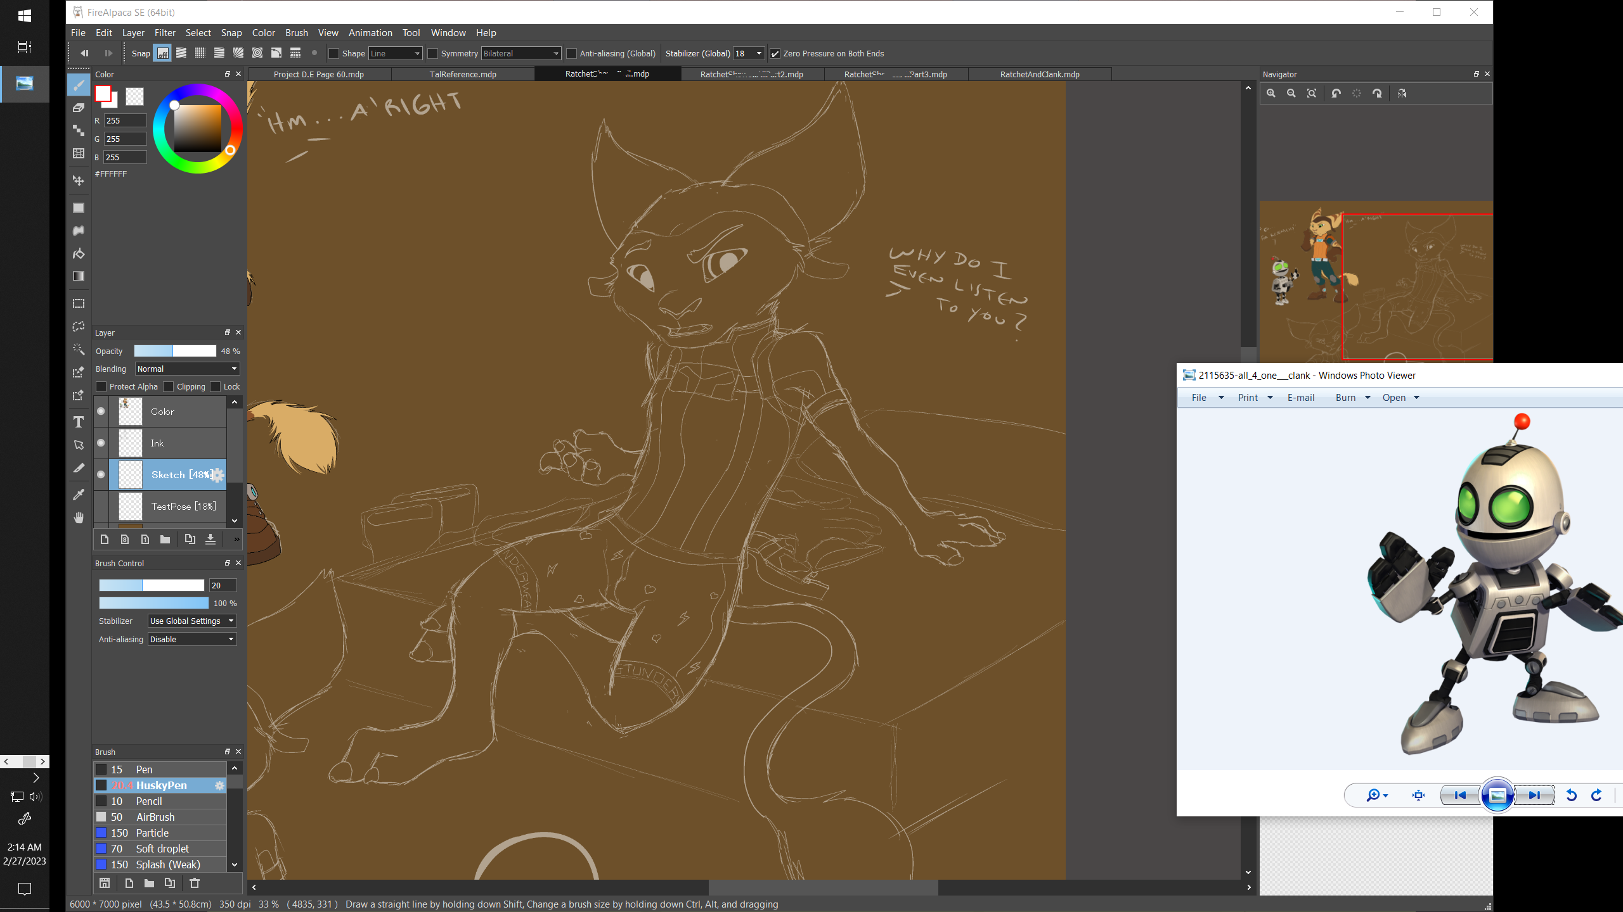
Task: Select the Bucket fill tool
Action: pyautogui.click(x=79, y=253)
